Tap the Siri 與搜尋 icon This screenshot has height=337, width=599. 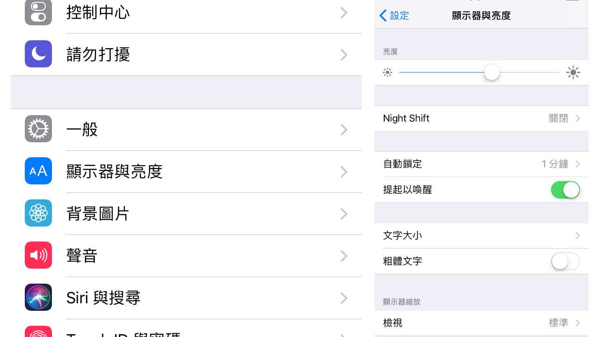[x=38, y=297]
